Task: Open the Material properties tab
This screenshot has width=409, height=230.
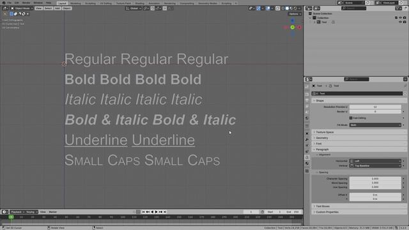Action: 307,164
